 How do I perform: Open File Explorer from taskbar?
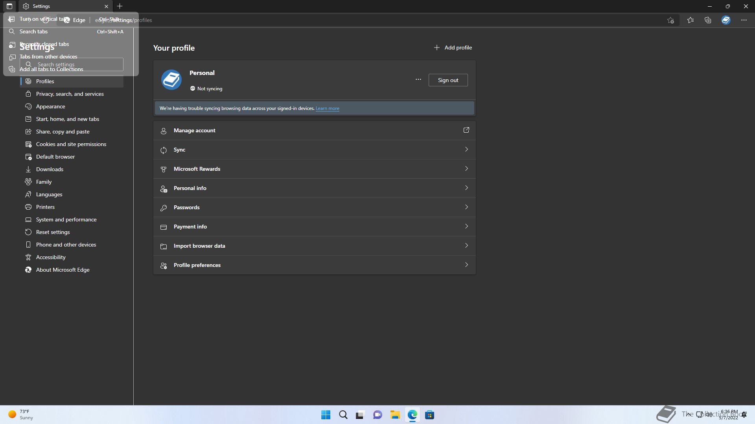[395, 415]
